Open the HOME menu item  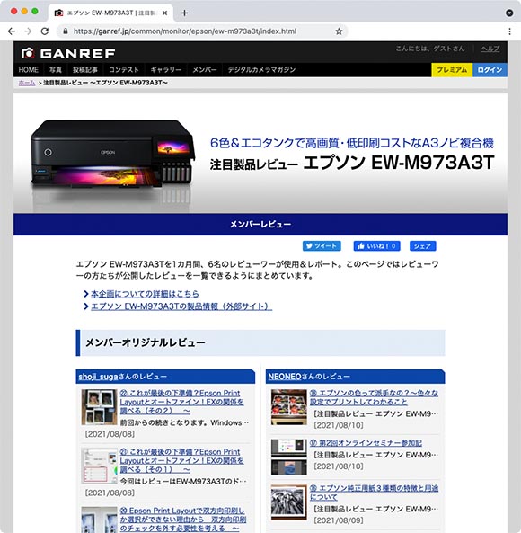[29, 70]
